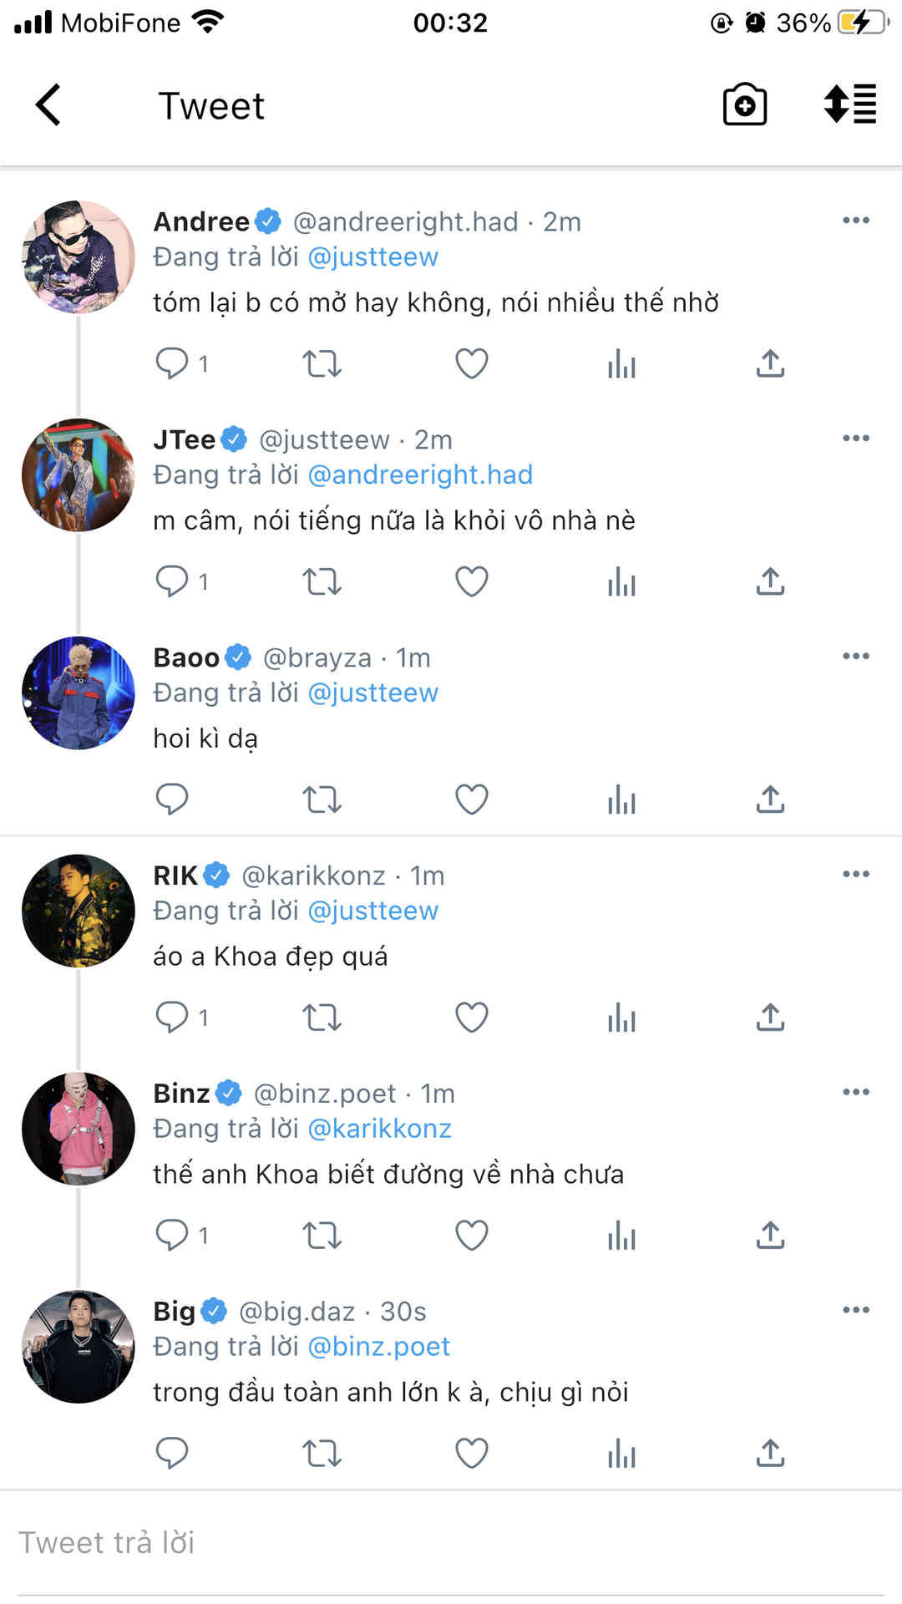View analytics on Baoo's tweet

pyautogui.click(x=621, y=799)
